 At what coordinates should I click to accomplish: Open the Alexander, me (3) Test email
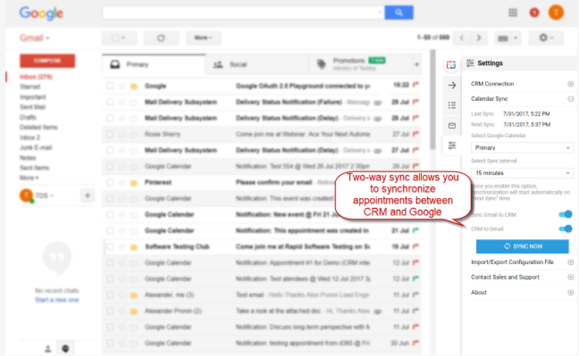[x=261, y=295]
